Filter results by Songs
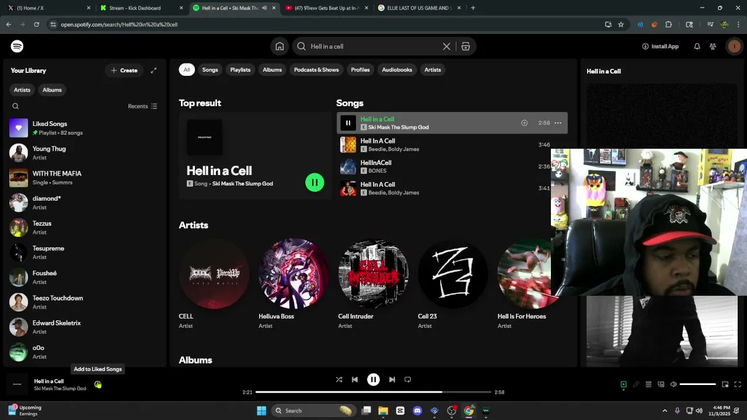Screen dimensions: 747x420 pos(210,70)
